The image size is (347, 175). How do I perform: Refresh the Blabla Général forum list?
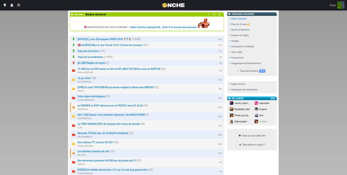pos(219,14)
